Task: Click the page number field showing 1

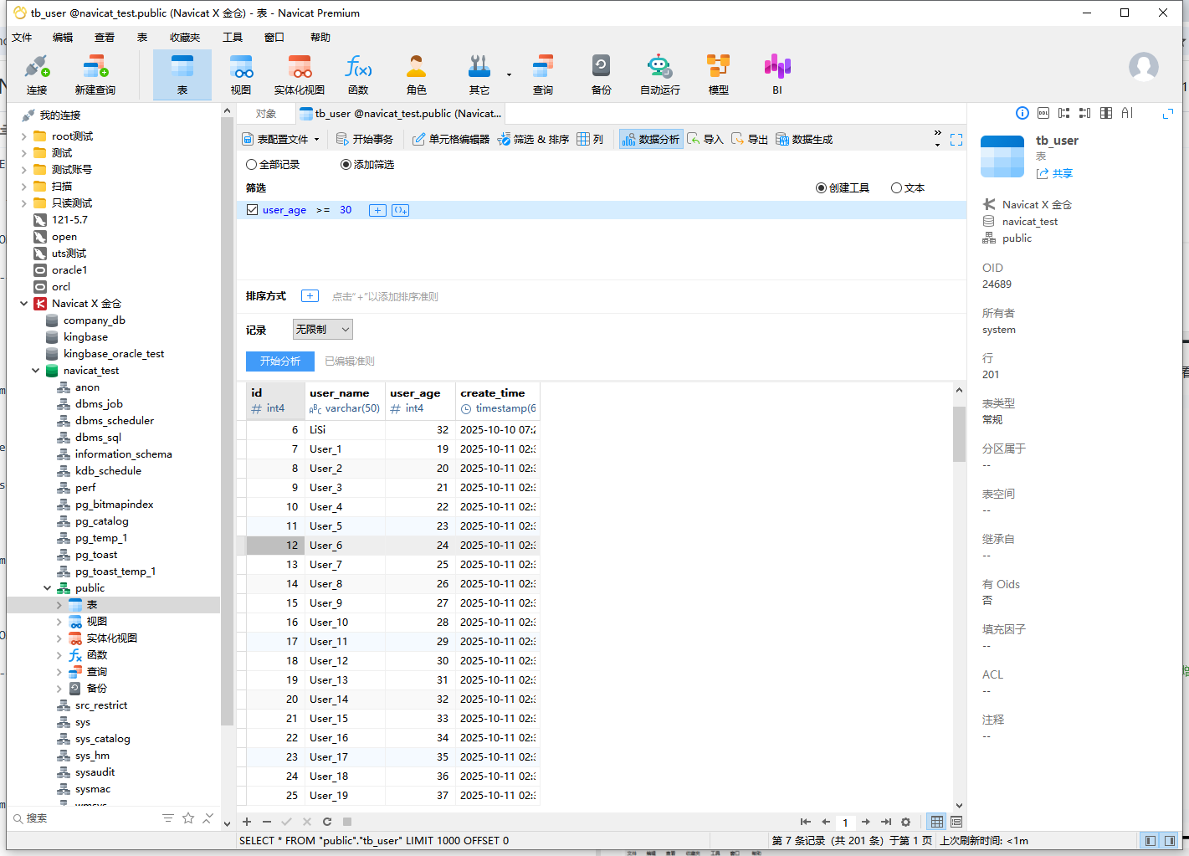Action: 846,823
